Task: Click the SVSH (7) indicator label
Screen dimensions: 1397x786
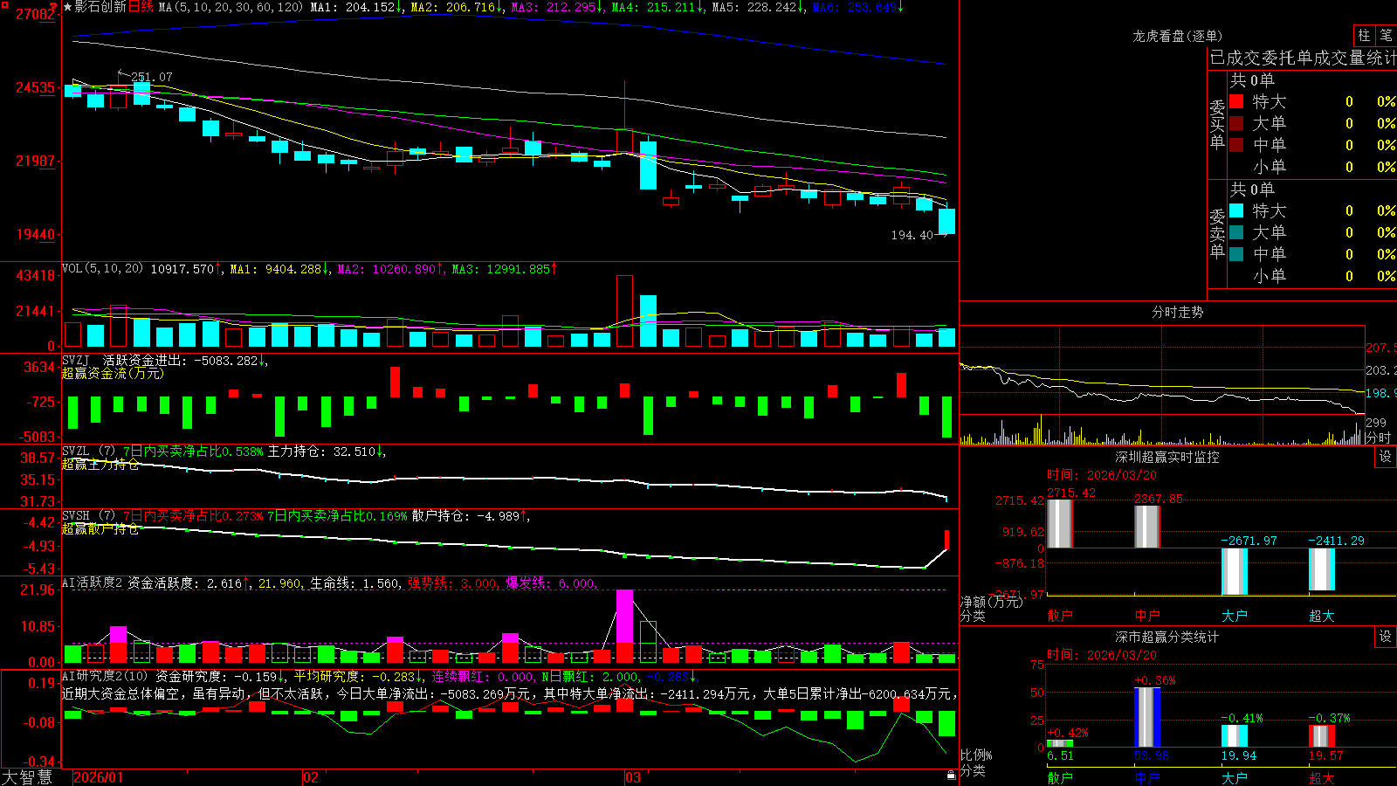Action: pos(89,516)
